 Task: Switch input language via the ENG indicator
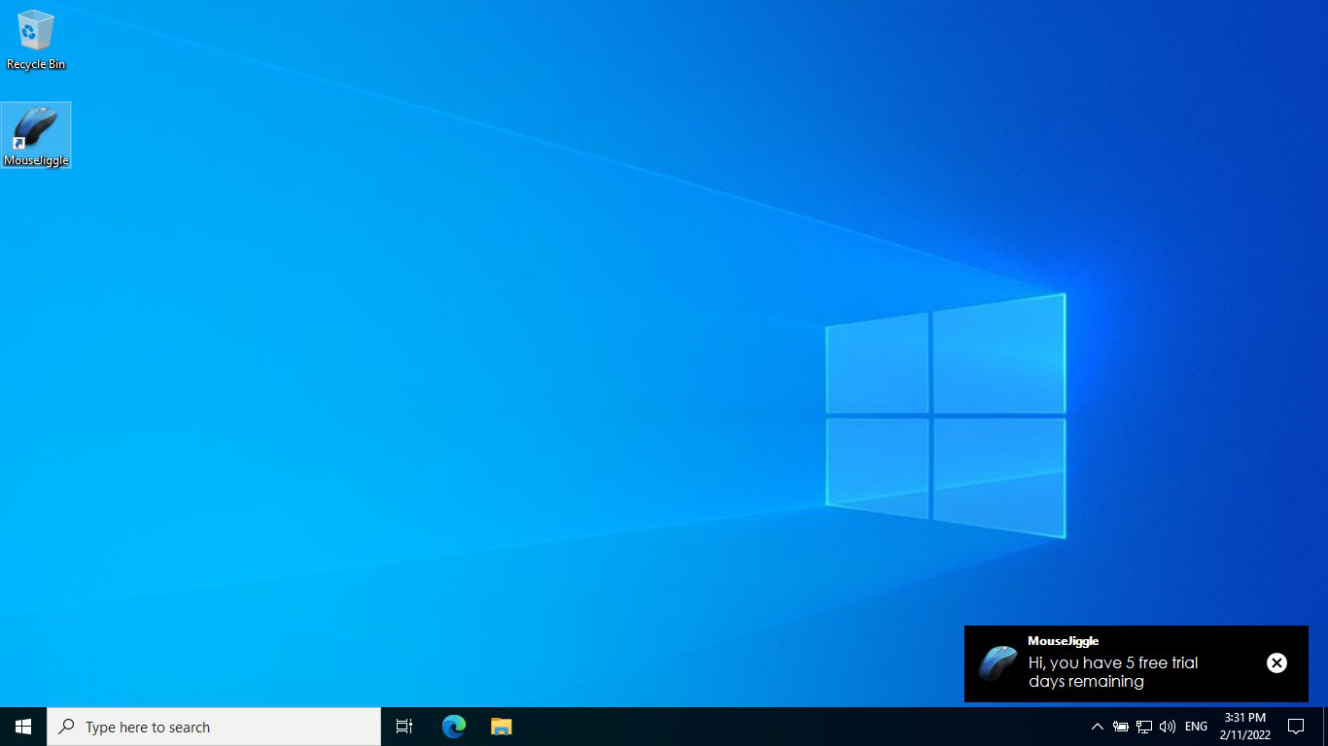tap(1196, 726)
